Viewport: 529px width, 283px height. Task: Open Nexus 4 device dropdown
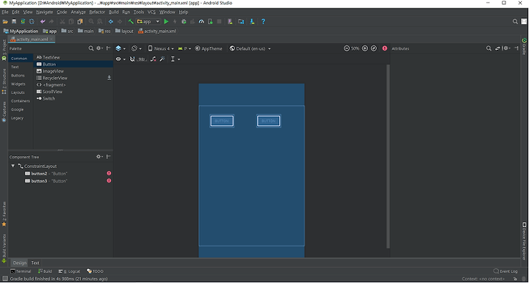pos(161,48)
